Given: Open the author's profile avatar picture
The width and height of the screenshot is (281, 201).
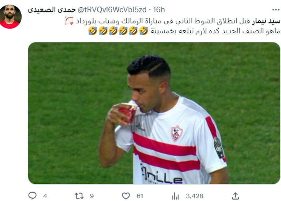Looking at the screenshot, I should pyautogui.click(x=11, y=17).
